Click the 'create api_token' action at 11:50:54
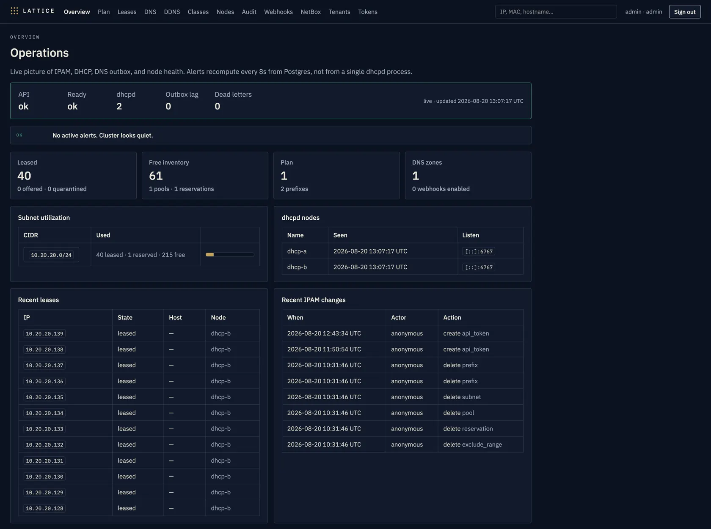The height and width of the screenshot is (529, 711). (466, 349)
